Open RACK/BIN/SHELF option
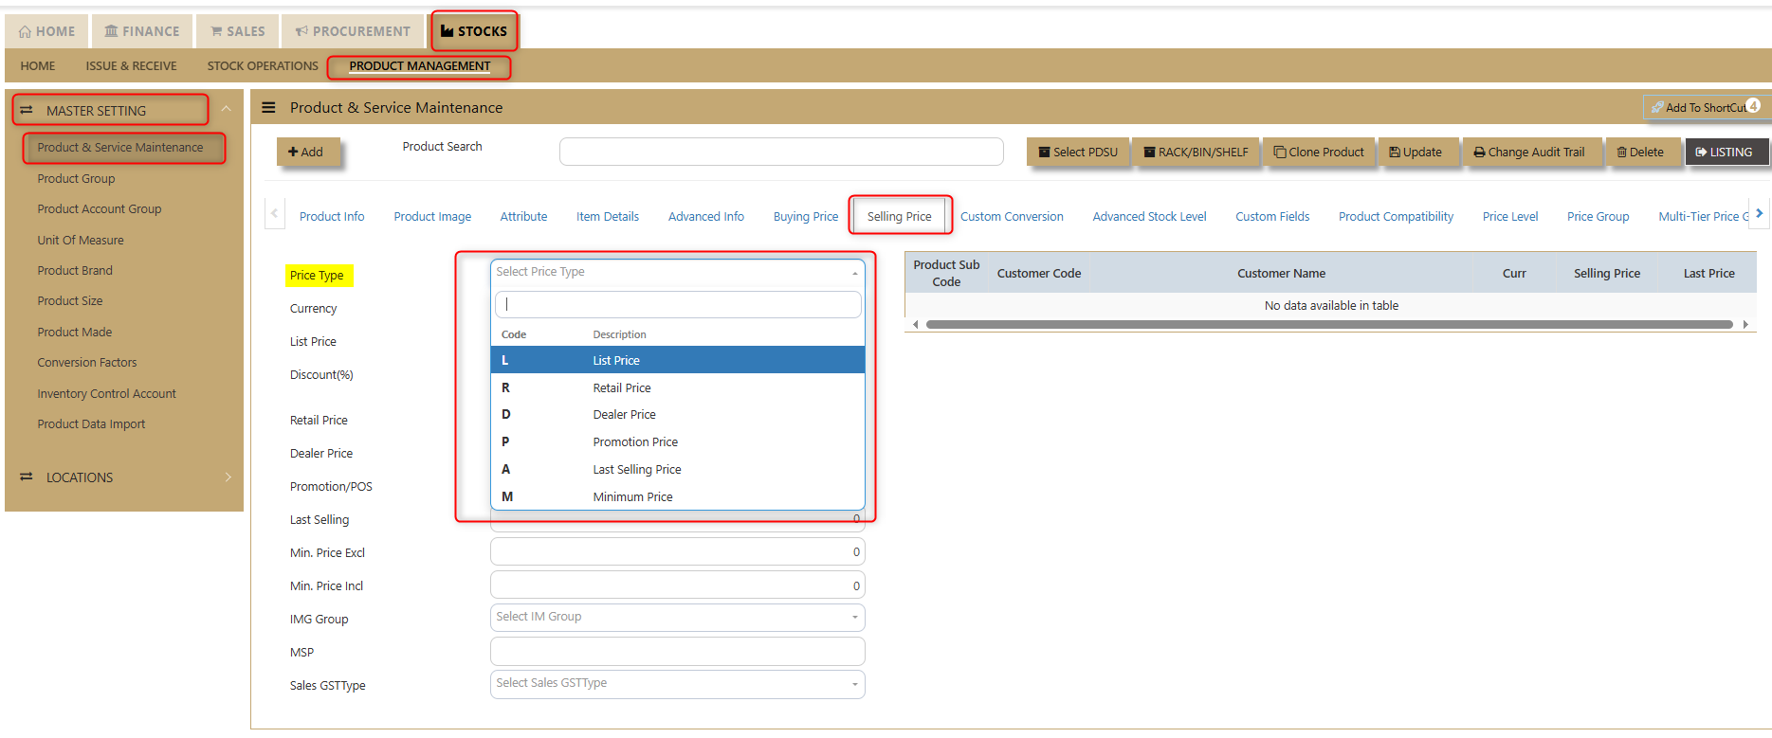 pyautogui.click(x=1197, y=152)
